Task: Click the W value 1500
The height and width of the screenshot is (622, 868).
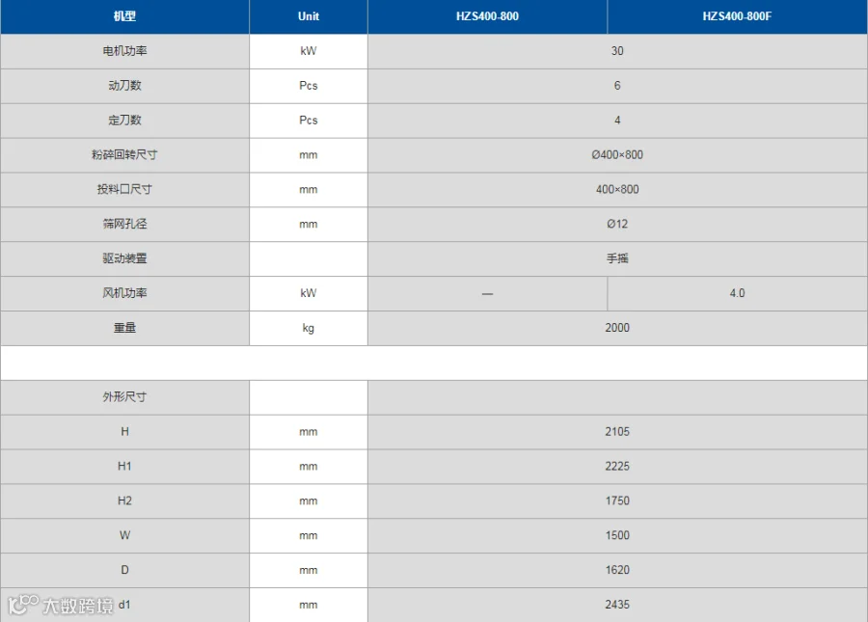Action: [617, 535]
